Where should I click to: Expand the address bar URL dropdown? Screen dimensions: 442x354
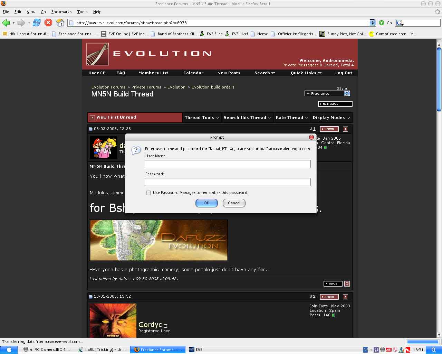click(372, 23)
